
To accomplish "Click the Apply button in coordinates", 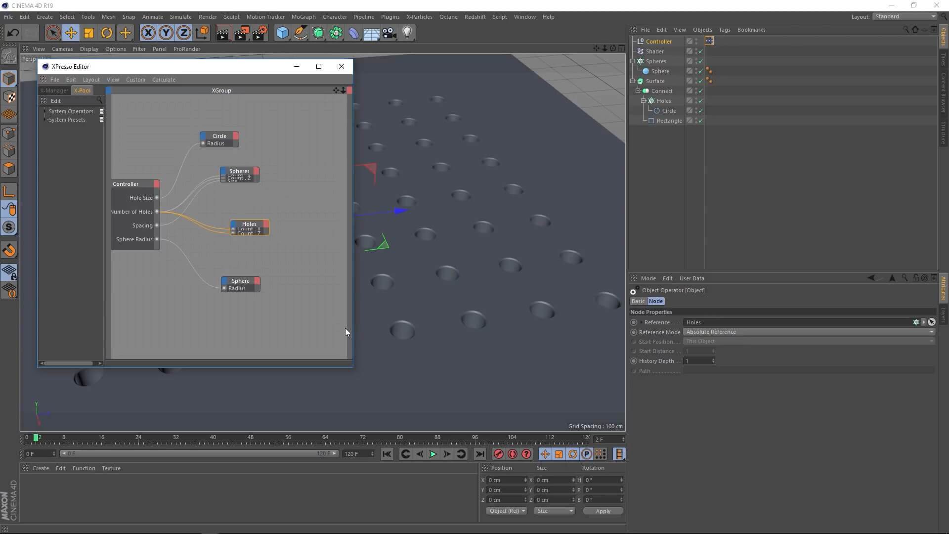I will click(603, 511).
